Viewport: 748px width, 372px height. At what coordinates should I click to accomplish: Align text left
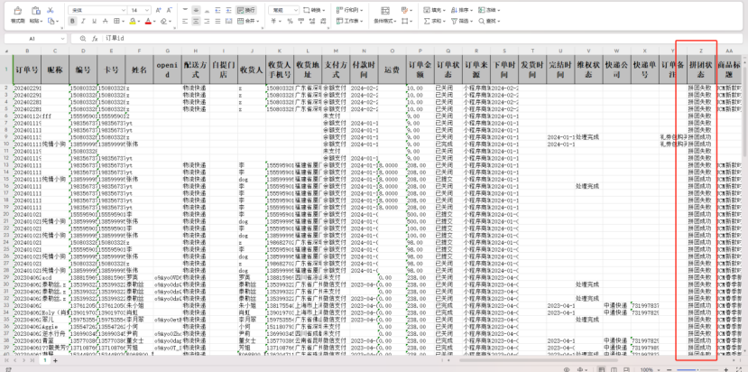(185, 21)
